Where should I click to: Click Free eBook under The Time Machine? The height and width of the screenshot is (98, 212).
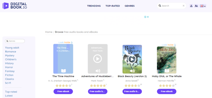(63, 91)
